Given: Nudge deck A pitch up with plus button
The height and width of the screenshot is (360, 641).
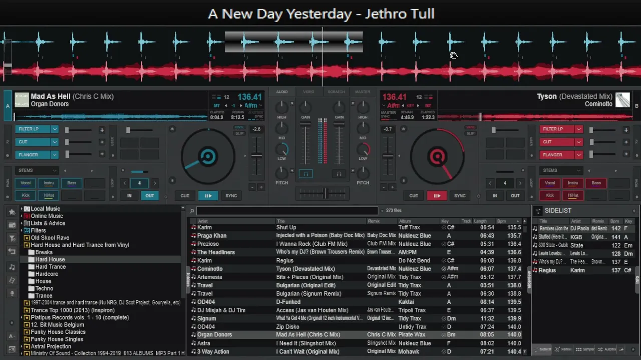Looking at the screenshot, I should pos(260,187).
